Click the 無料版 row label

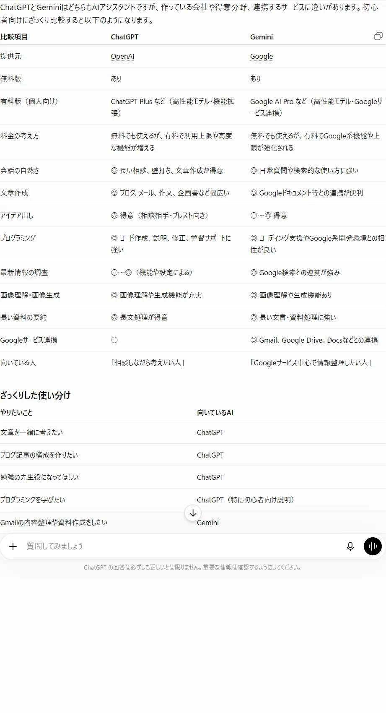tap(11, 79)
